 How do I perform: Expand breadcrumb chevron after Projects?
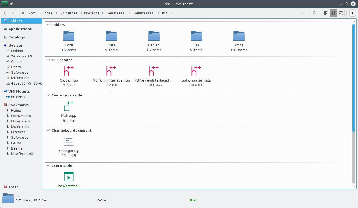102,13
